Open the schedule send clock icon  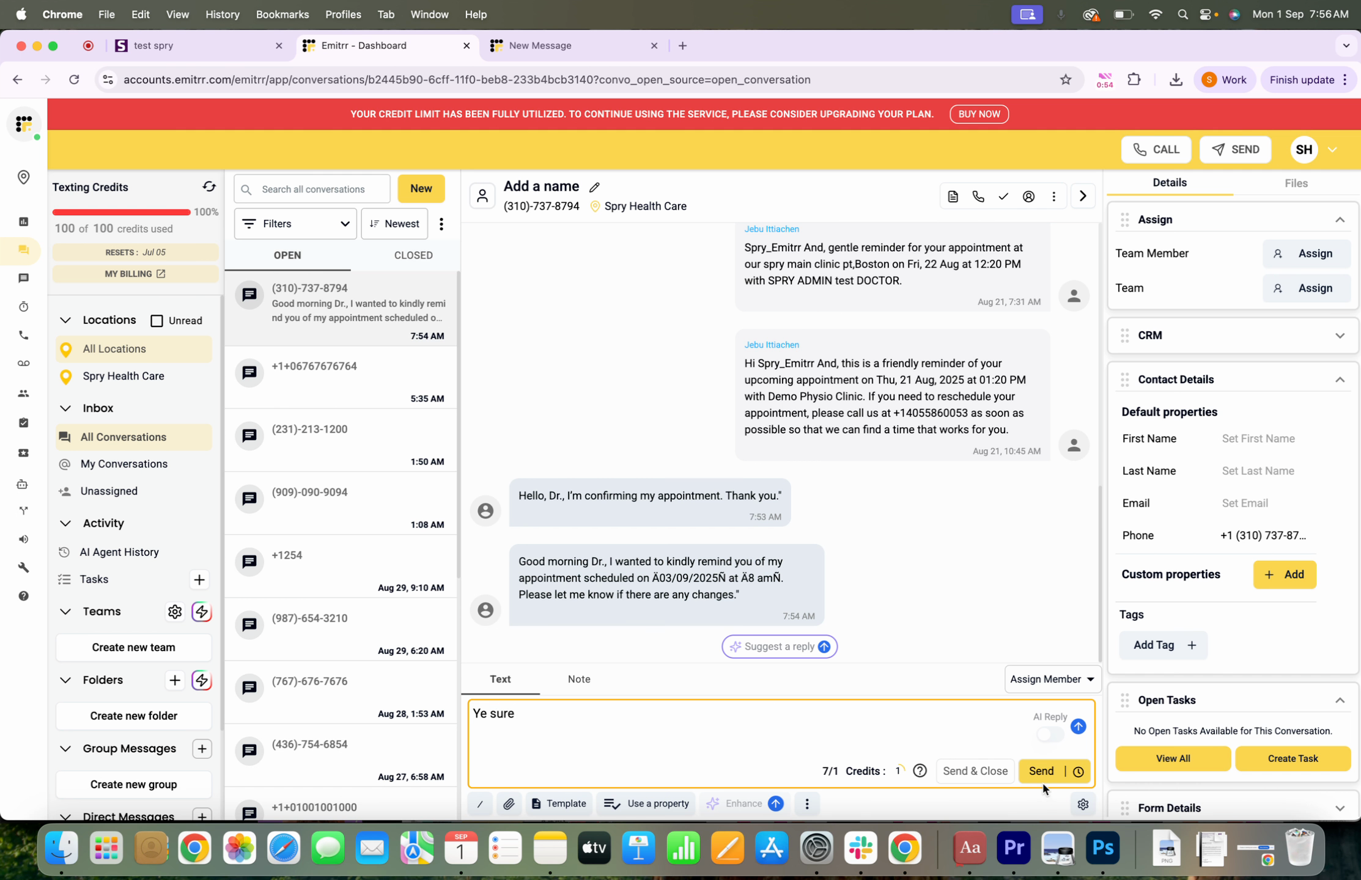(1079, 771)
